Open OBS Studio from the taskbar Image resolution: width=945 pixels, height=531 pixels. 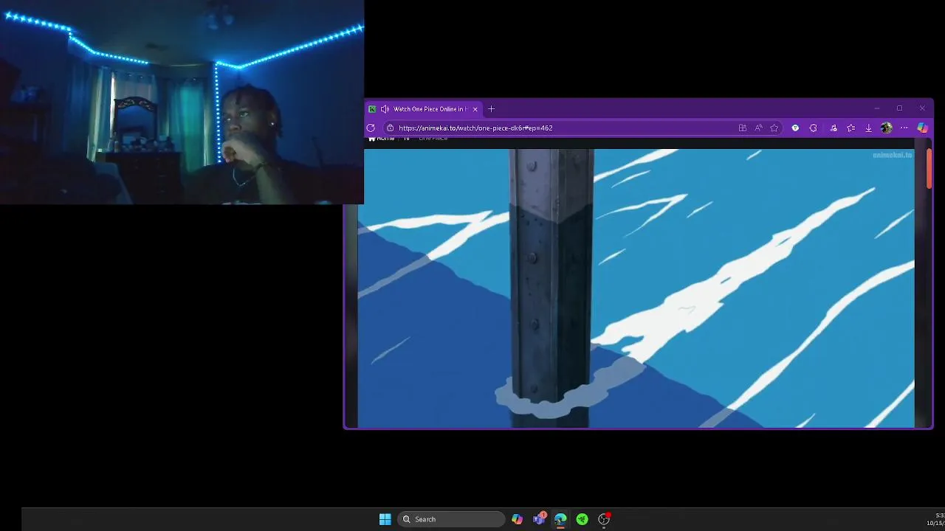(604, 519)
